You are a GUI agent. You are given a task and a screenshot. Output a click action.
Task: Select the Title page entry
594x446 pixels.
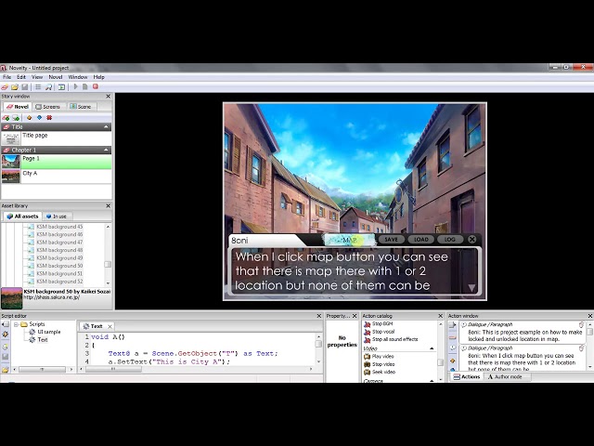(x=57, y=138)
